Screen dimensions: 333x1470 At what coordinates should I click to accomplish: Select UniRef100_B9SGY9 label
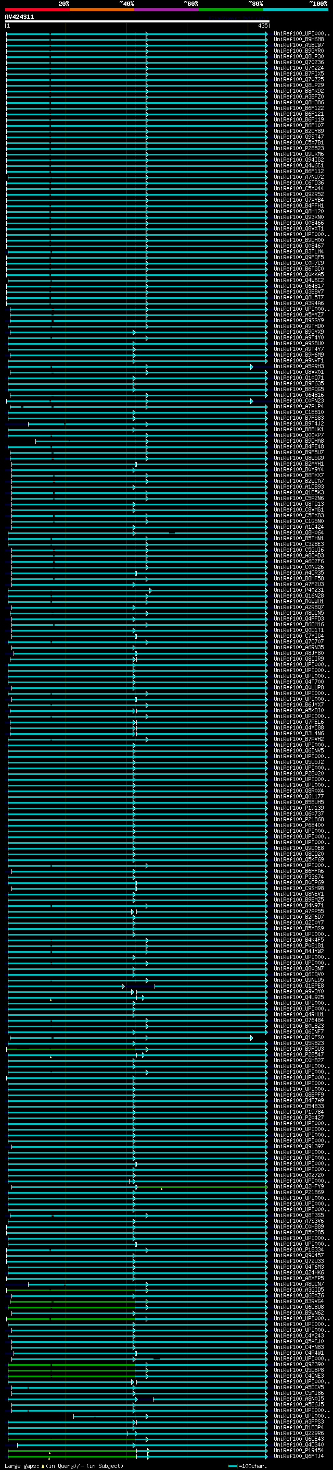[299, 320]
